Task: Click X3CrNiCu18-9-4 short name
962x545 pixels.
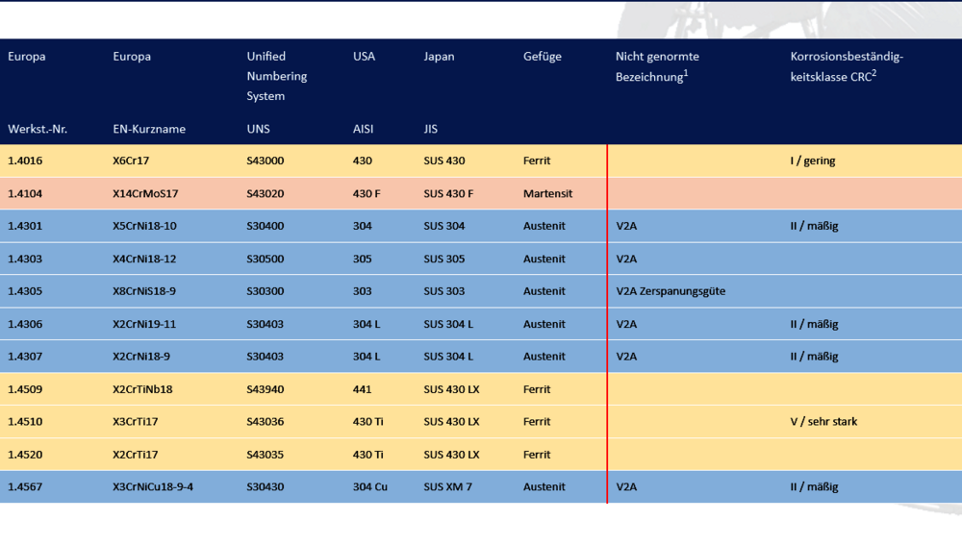Action: [x=153, y=486]
